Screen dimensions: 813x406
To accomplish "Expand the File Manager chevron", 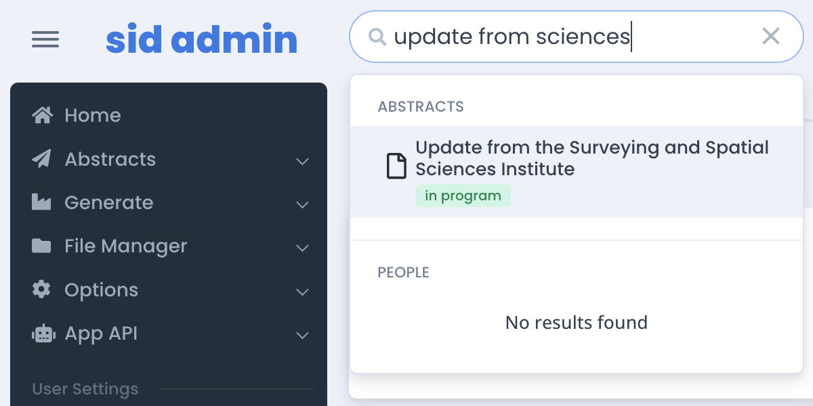I will coord(303,248).
